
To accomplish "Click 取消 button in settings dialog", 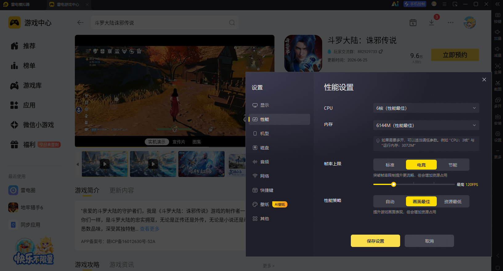I will pyautogui.click(x=429, y=241).
